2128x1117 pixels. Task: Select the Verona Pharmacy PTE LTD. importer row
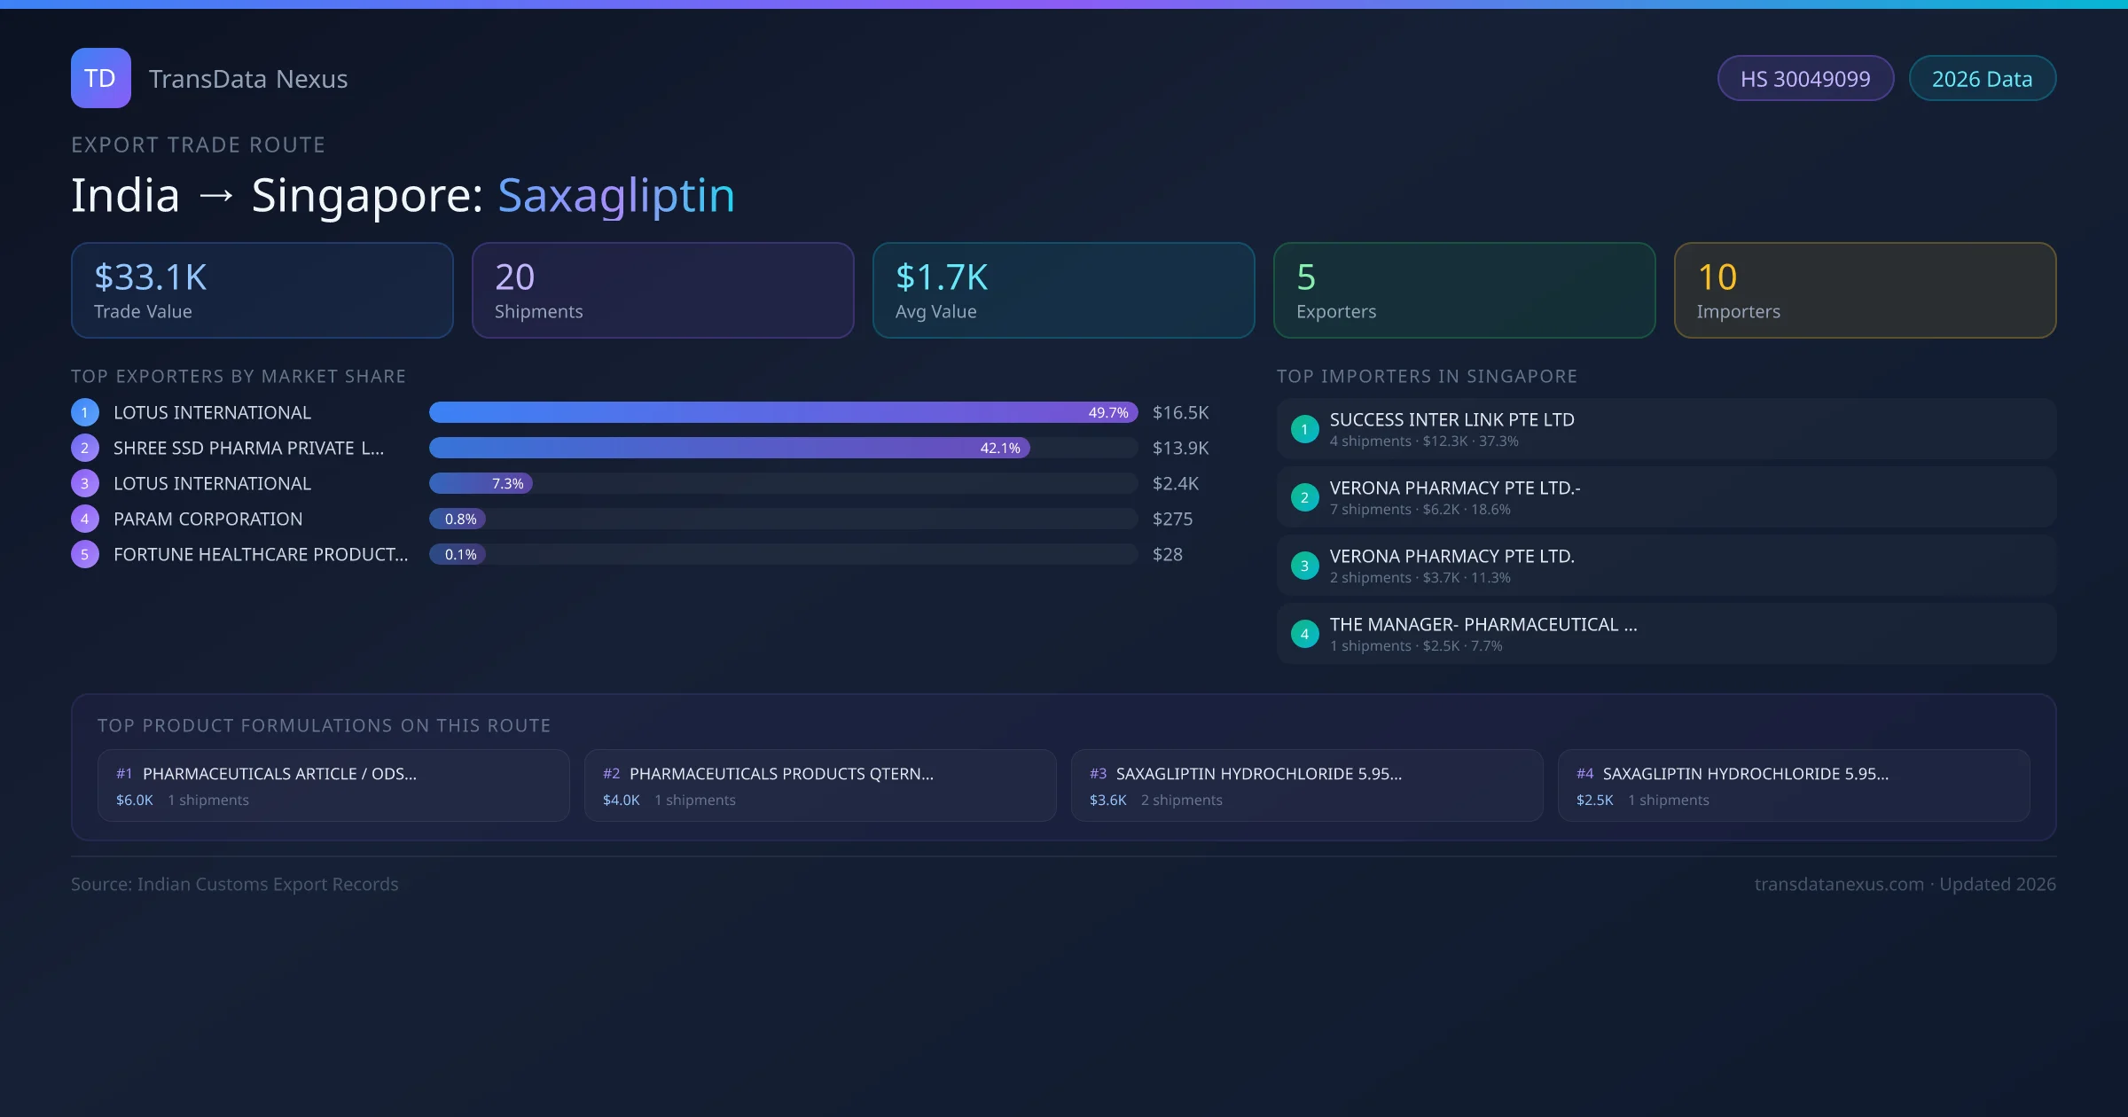[x=1665, y=566]
